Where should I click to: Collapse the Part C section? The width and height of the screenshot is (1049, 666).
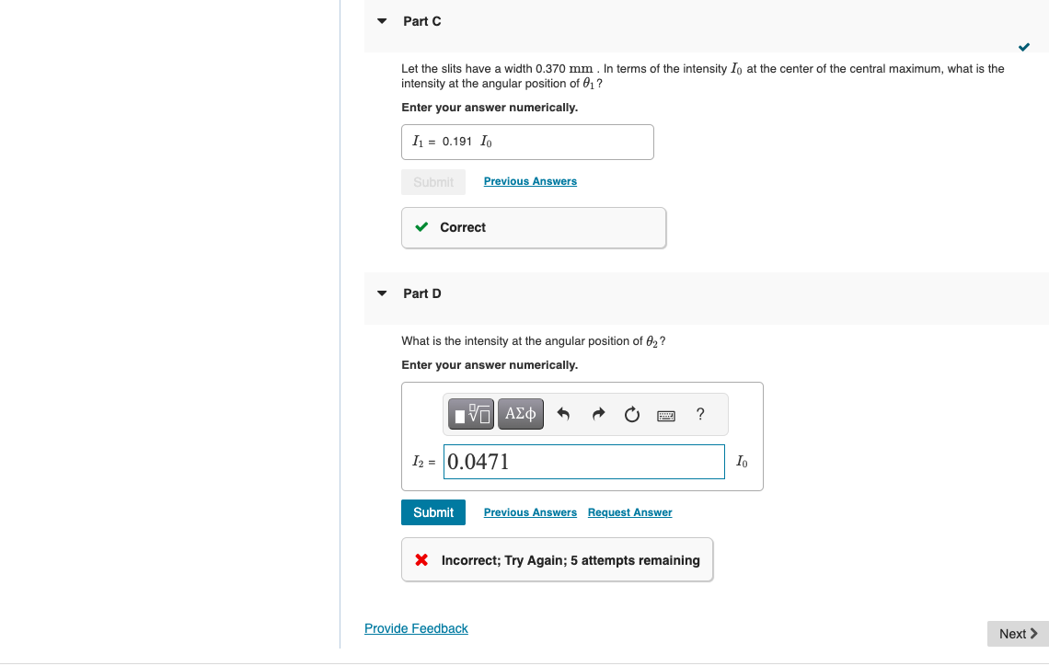(382, 21)
